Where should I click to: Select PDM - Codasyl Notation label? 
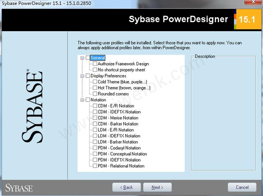click(x=119, y=148)
